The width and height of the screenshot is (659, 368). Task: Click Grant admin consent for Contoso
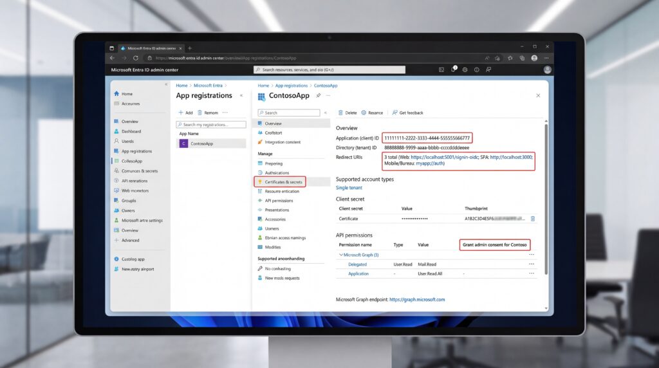click(495, 245)
